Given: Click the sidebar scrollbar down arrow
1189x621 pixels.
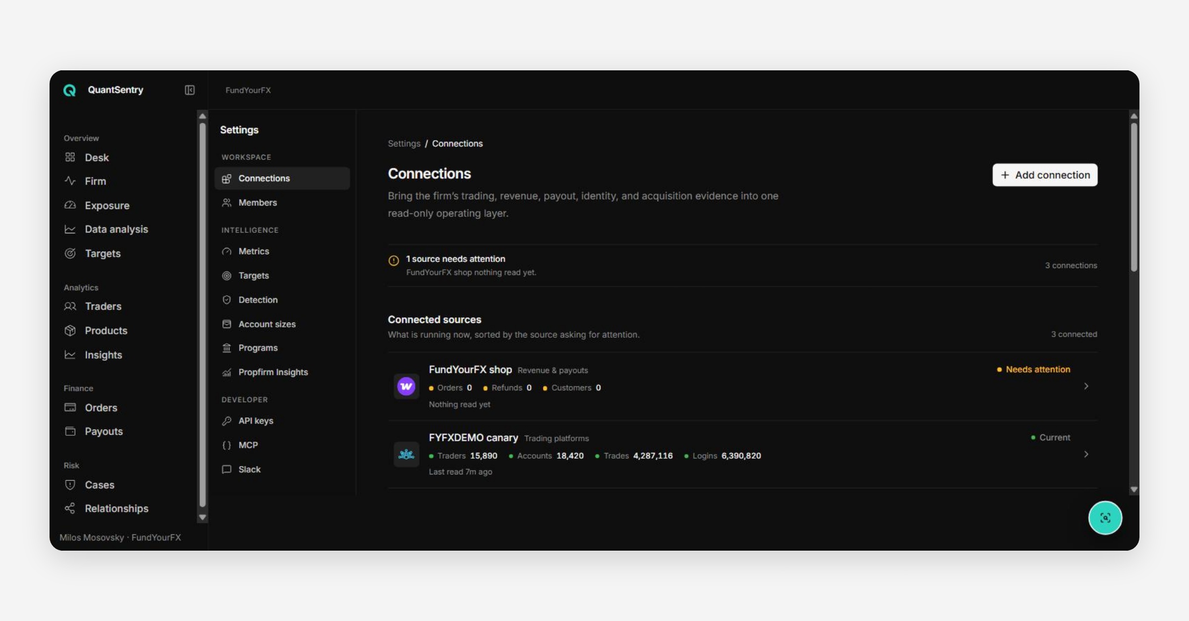Looking at the screenshot, I should [x=202, y=517].
